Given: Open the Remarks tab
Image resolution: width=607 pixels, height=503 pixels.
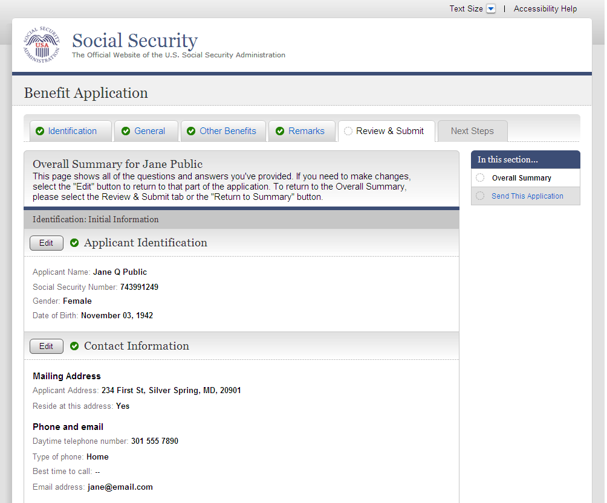Looking at the screenshot, I should (x=307, y=131).
